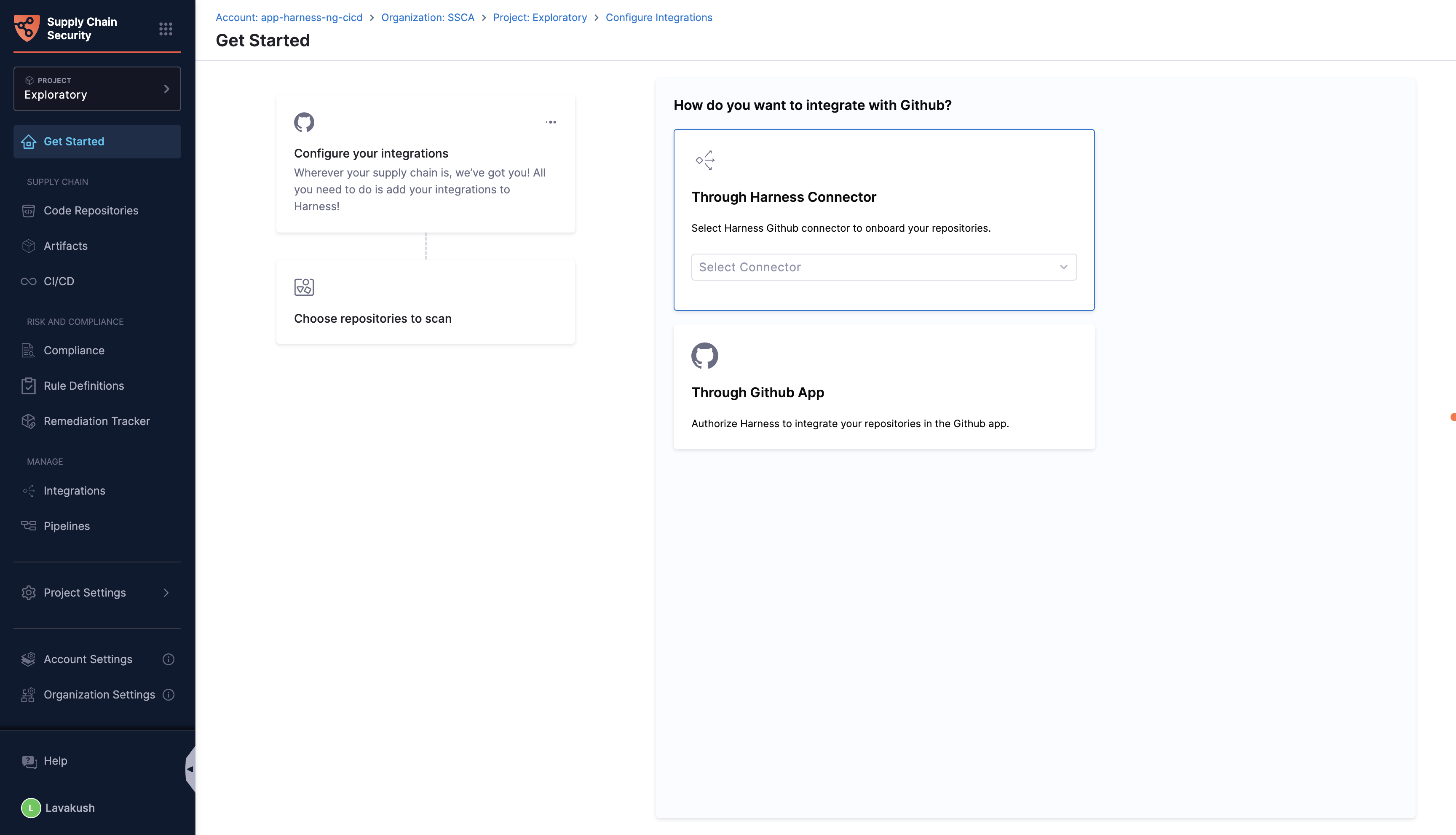
Task: Open the three-dot menu on integrations card
Action: point(551,122)
